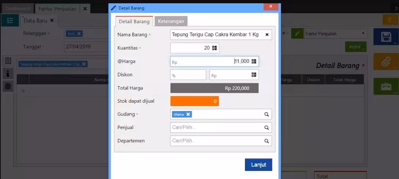The height and width of the screenshot is (179, 399).
Task: Remove the Utama warehouse tag
Action: [188, 114]
